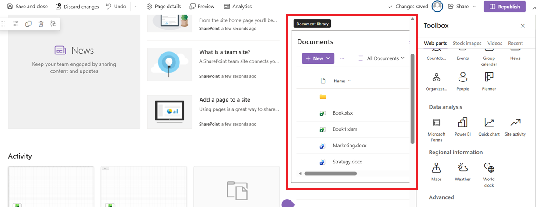Discard changes to the page
This screenshot has width=536, height=207.
click(x=77, y=7)
